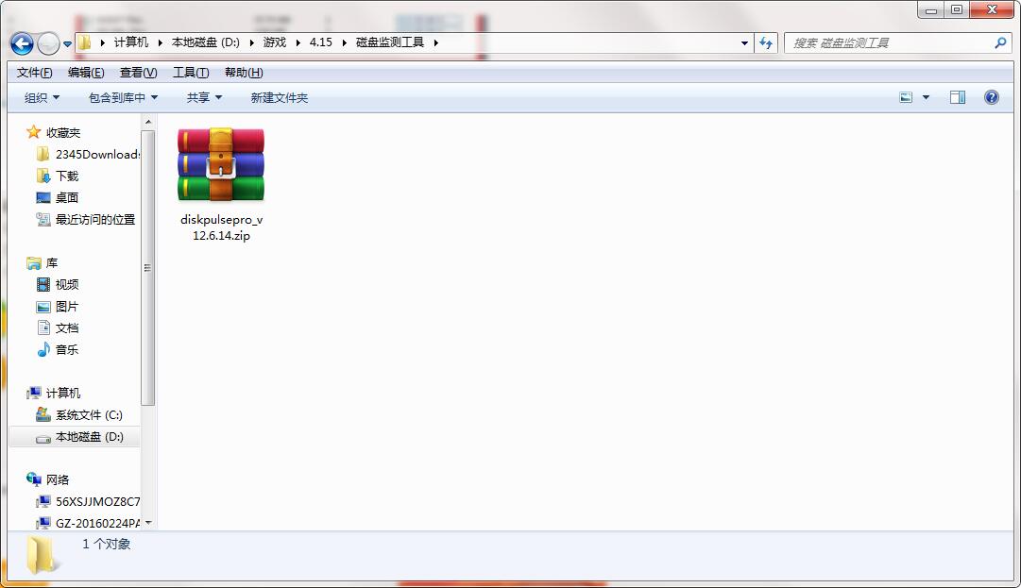Click the music note icon beside 音乐
This screenshot has height=588, width=1021.
point(43,349)
